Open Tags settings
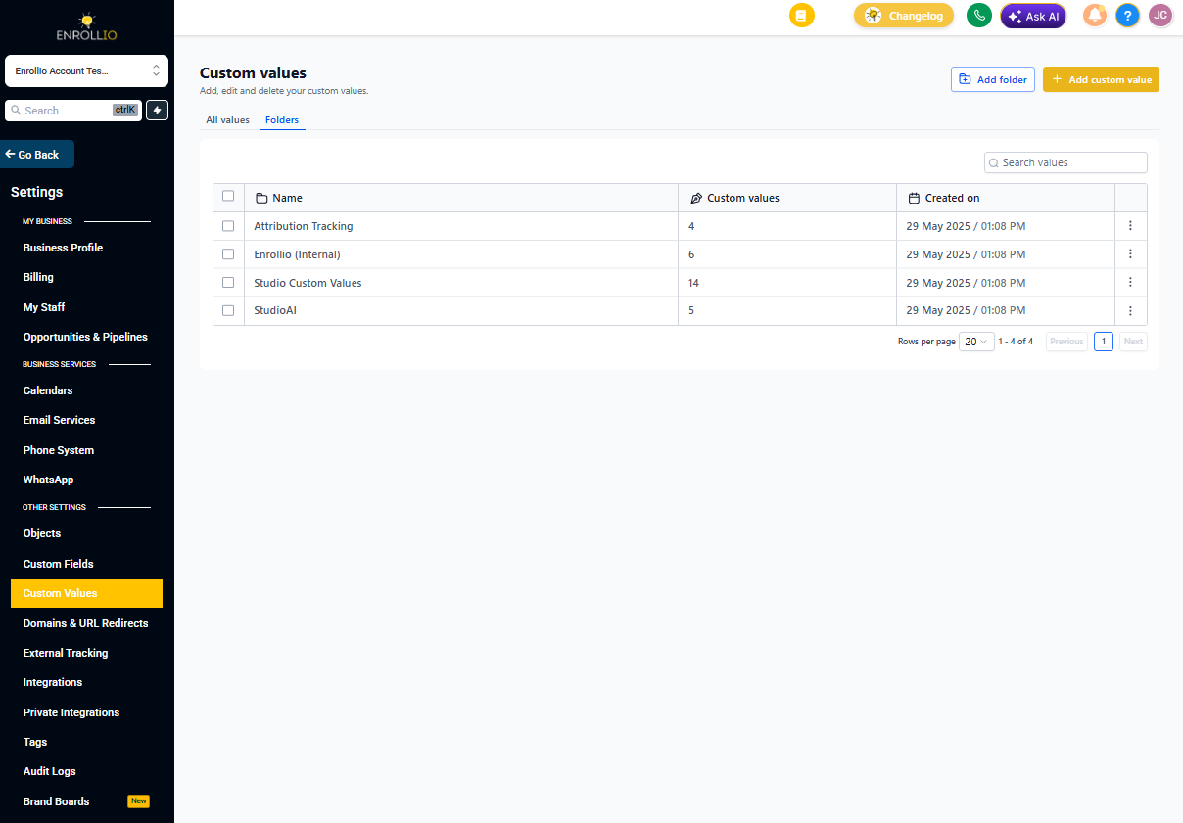This screenshot has width=1183, height=823. pyautogui.click(x=35, y=742)
